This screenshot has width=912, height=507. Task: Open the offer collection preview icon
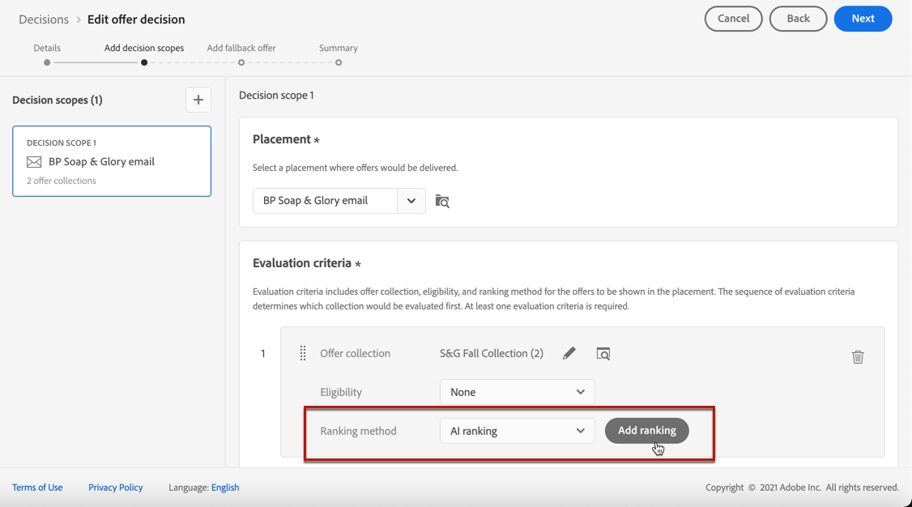[603, 353]
